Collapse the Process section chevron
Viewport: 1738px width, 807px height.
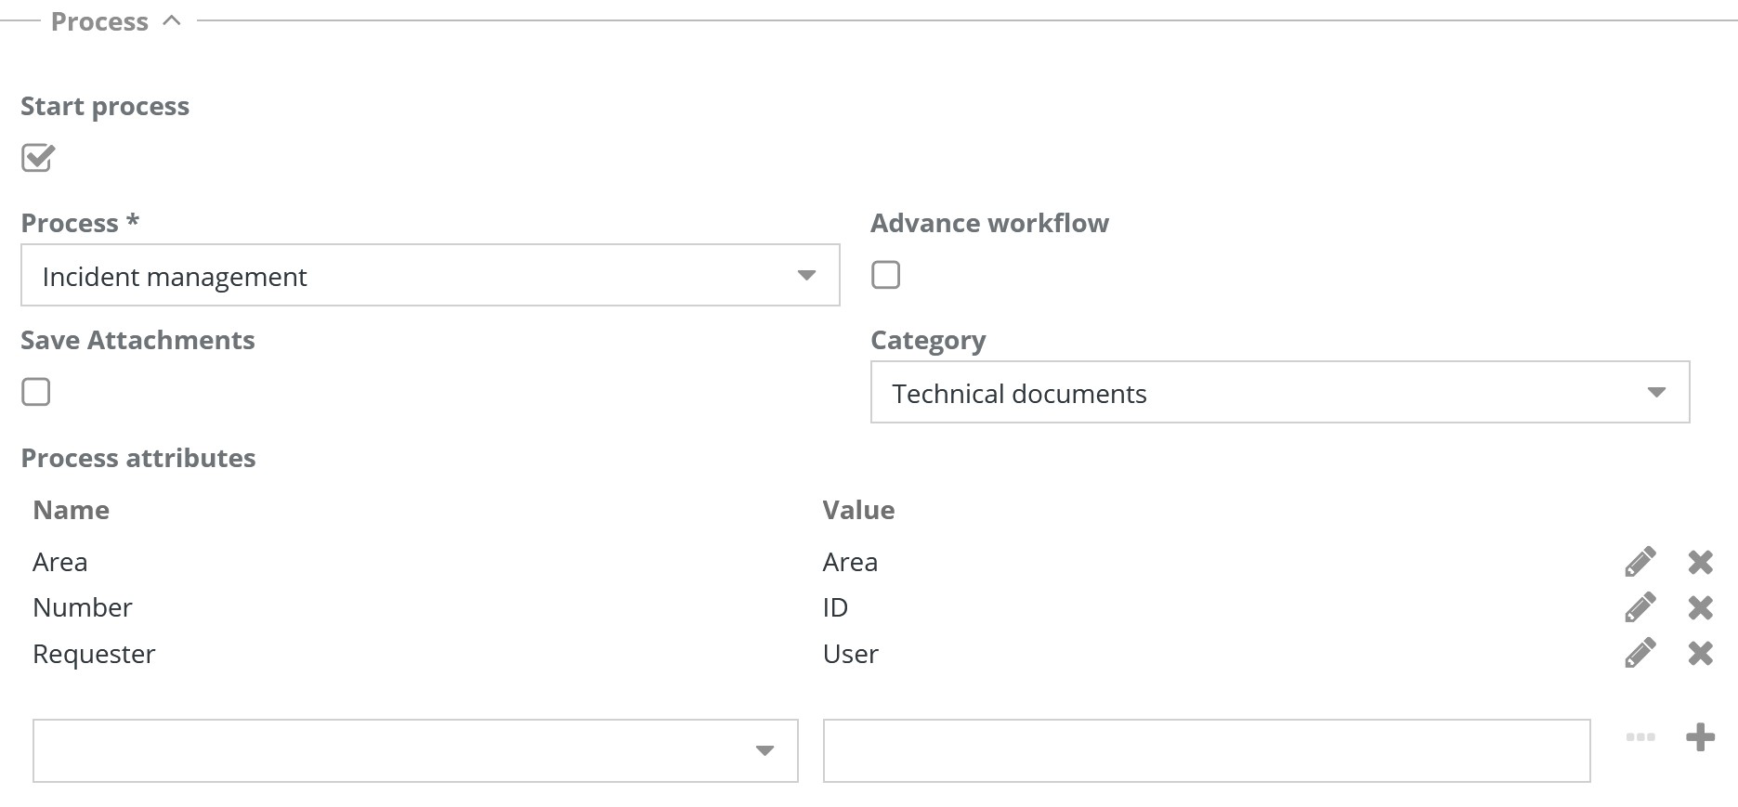tap(172, 20)
